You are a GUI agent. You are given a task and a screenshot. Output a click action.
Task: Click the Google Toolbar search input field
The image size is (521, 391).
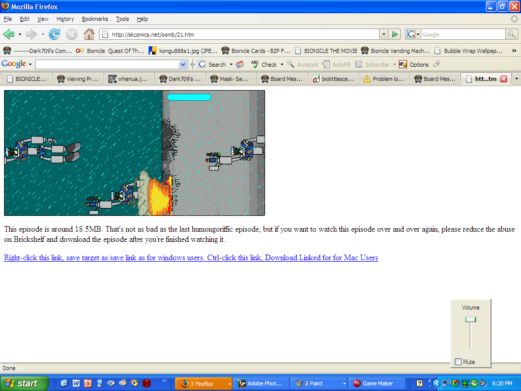tap(107, 65)
